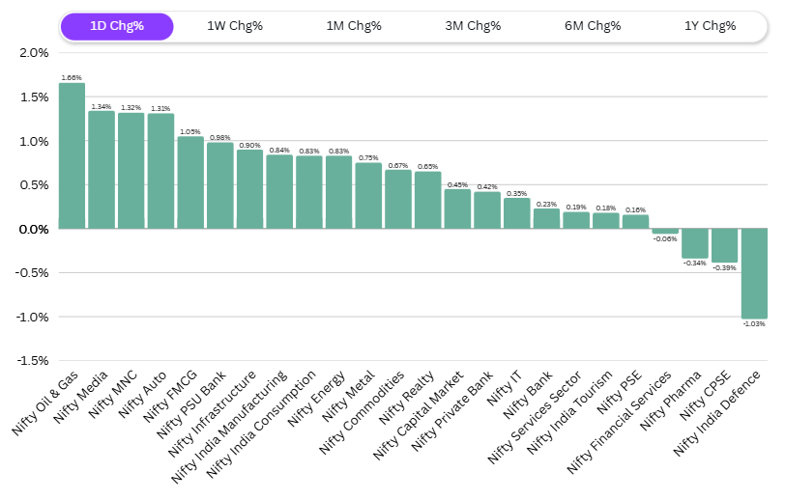Image resolution: width=785 pixels, height=500 pixels.
Task: Click the Nifty PSE bar at 0.16%
Action: [635, 221]
